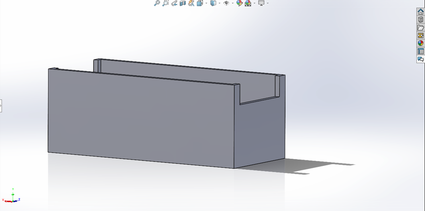Open the View Palette tab

tap(421, 35)
